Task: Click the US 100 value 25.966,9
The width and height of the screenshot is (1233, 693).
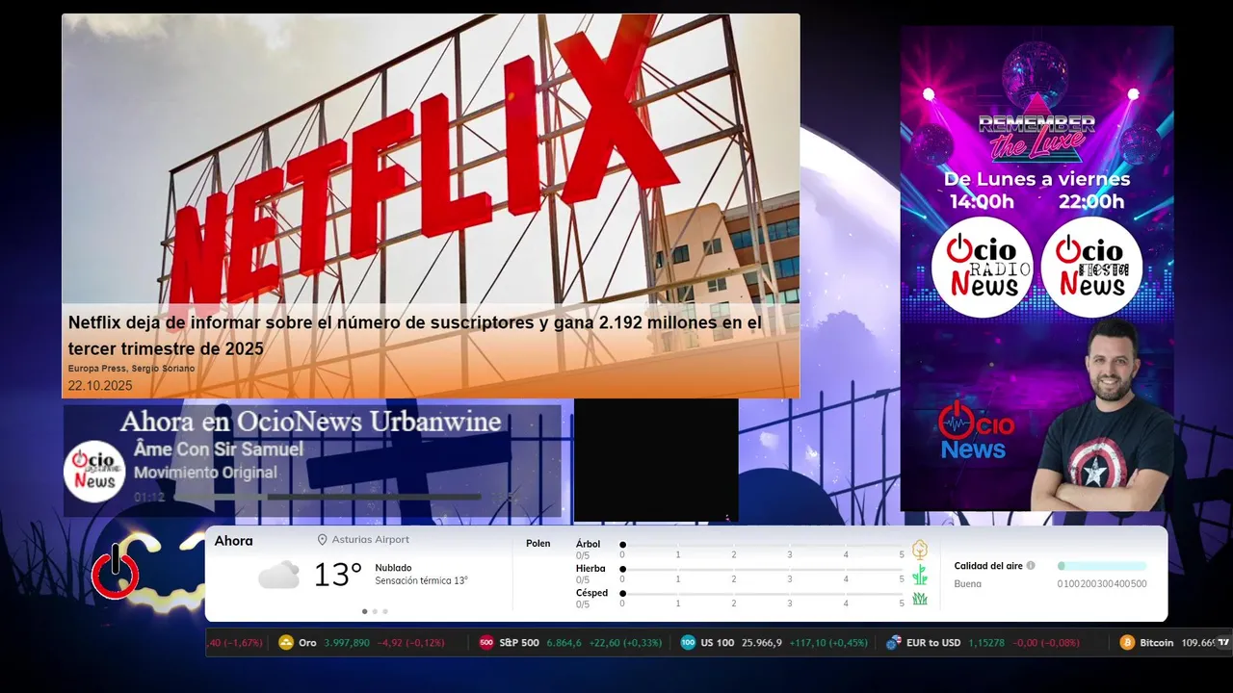Action: tap(762, 643)
